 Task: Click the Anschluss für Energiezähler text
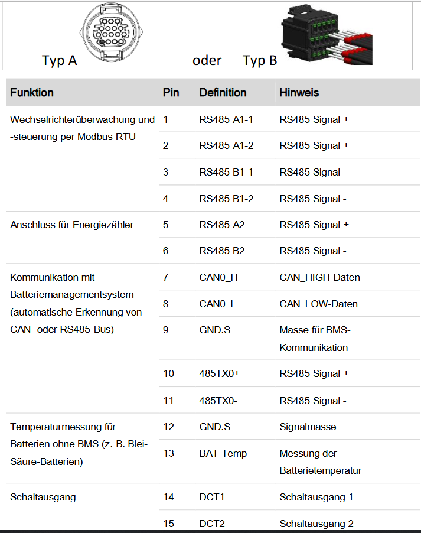click(x=71, y=225)
